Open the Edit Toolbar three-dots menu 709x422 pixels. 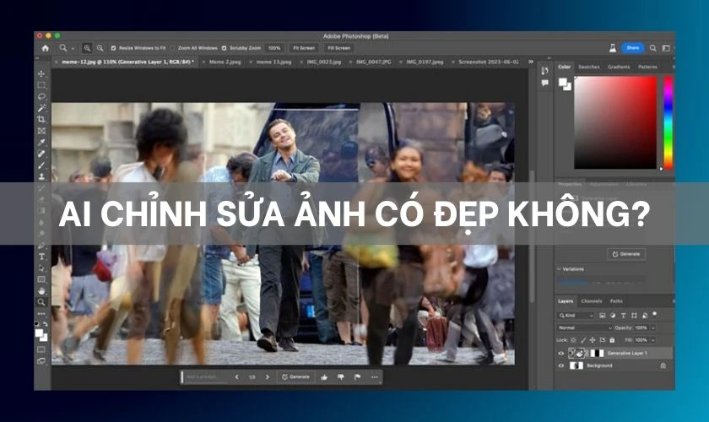[x=41, y=313]
